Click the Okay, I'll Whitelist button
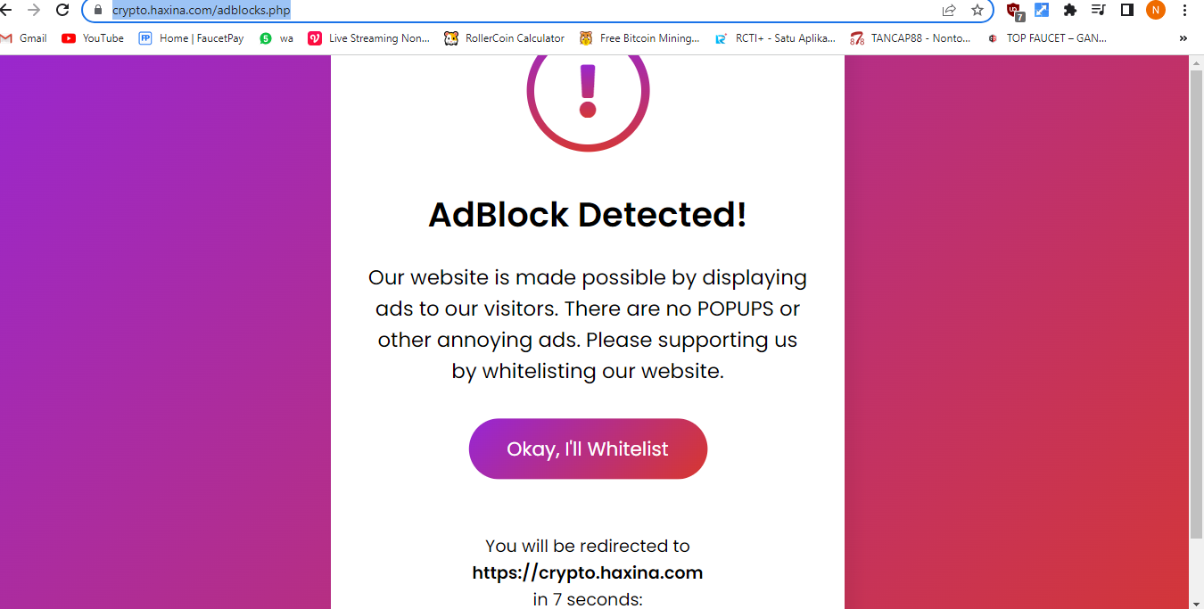 588,449
